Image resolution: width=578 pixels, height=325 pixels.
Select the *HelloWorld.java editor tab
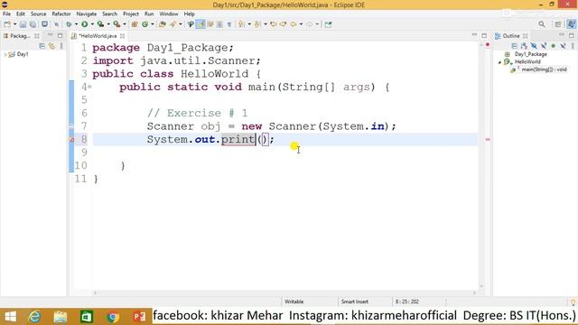98,36
